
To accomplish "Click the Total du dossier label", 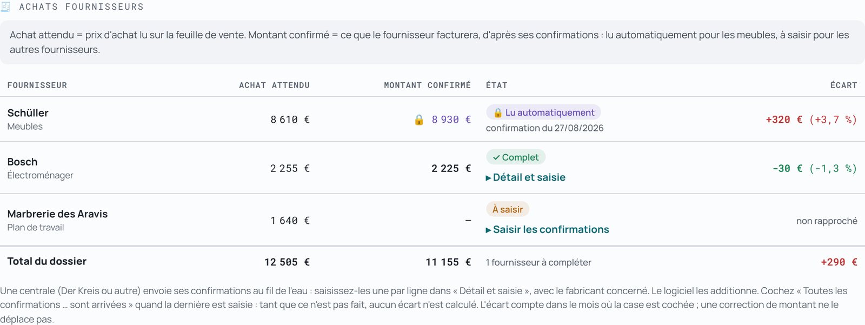I will 47,261.
